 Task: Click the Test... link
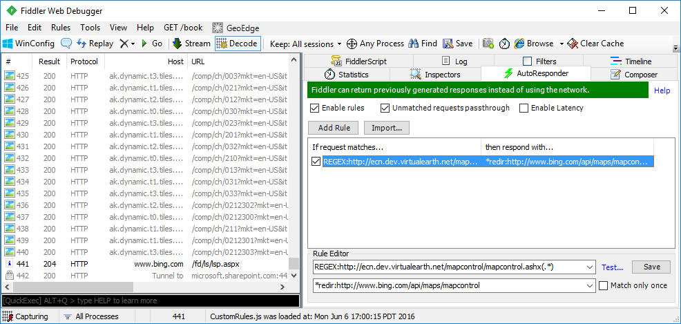(x=613, y=267)
